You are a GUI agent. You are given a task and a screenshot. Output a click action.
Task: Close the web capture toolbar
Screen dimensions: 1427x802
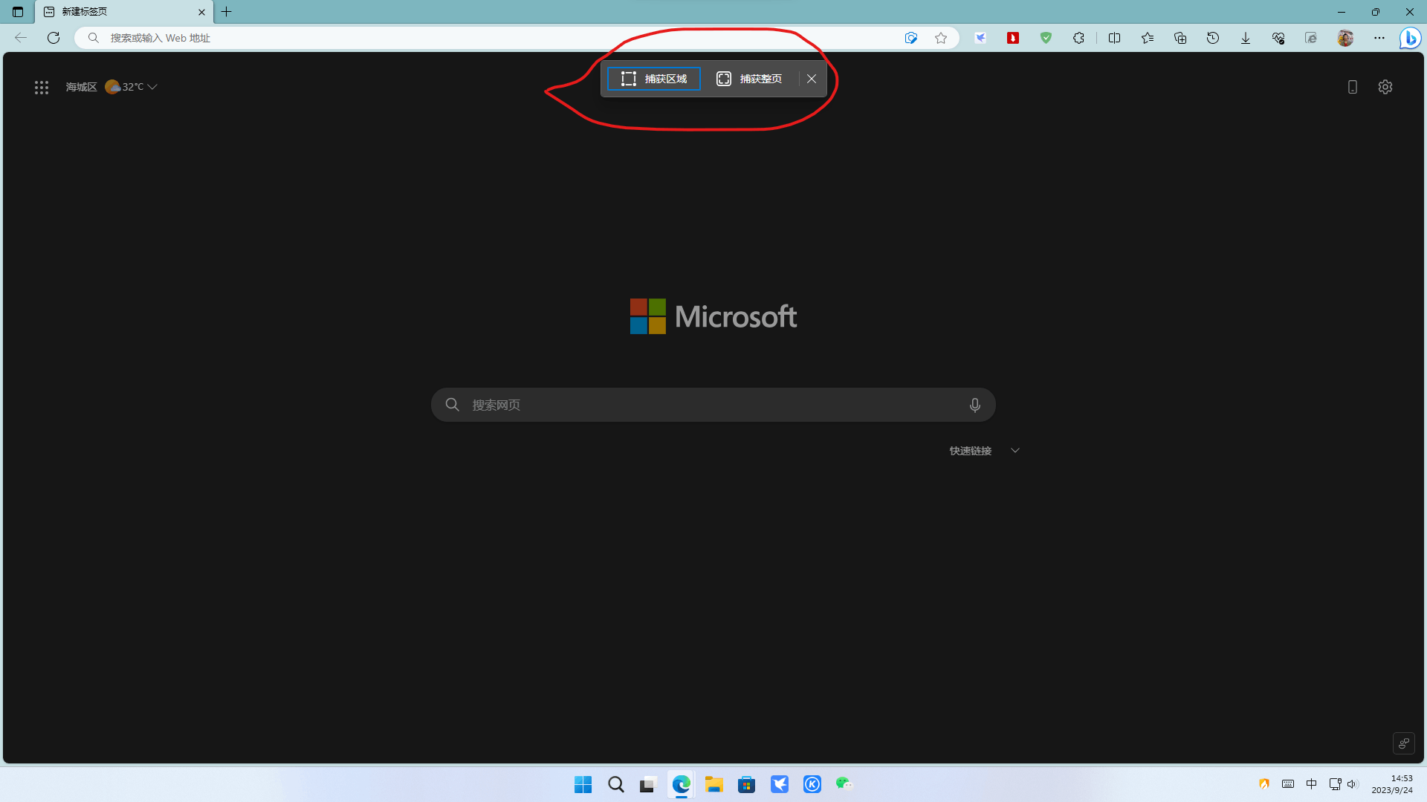(x=812, y=79)
